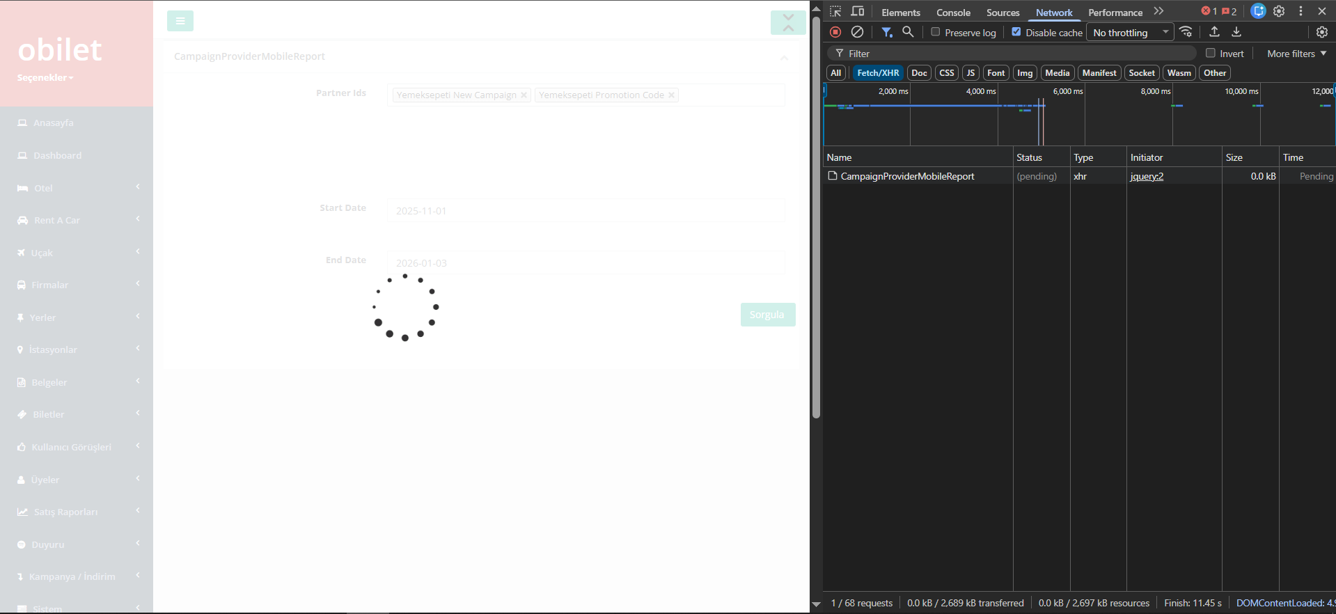Expand the Satış Raporları sidebar menu

coord(77,512)
